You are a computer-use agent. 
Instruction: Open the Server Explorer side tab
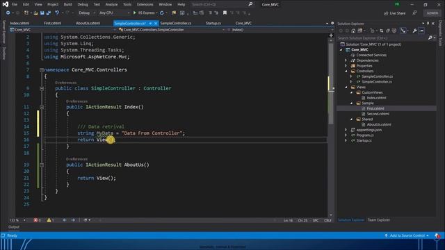tap(3, 31)
